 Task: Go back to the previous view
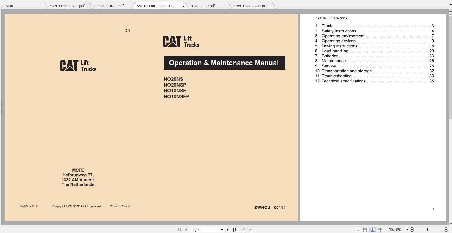[242, 229]
